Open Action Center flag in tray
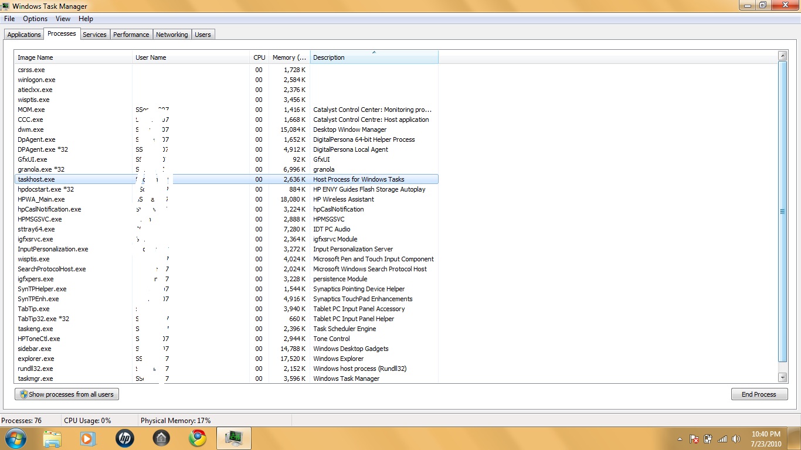The width and height of the screenshot is (801, 450). pos(694,438)
